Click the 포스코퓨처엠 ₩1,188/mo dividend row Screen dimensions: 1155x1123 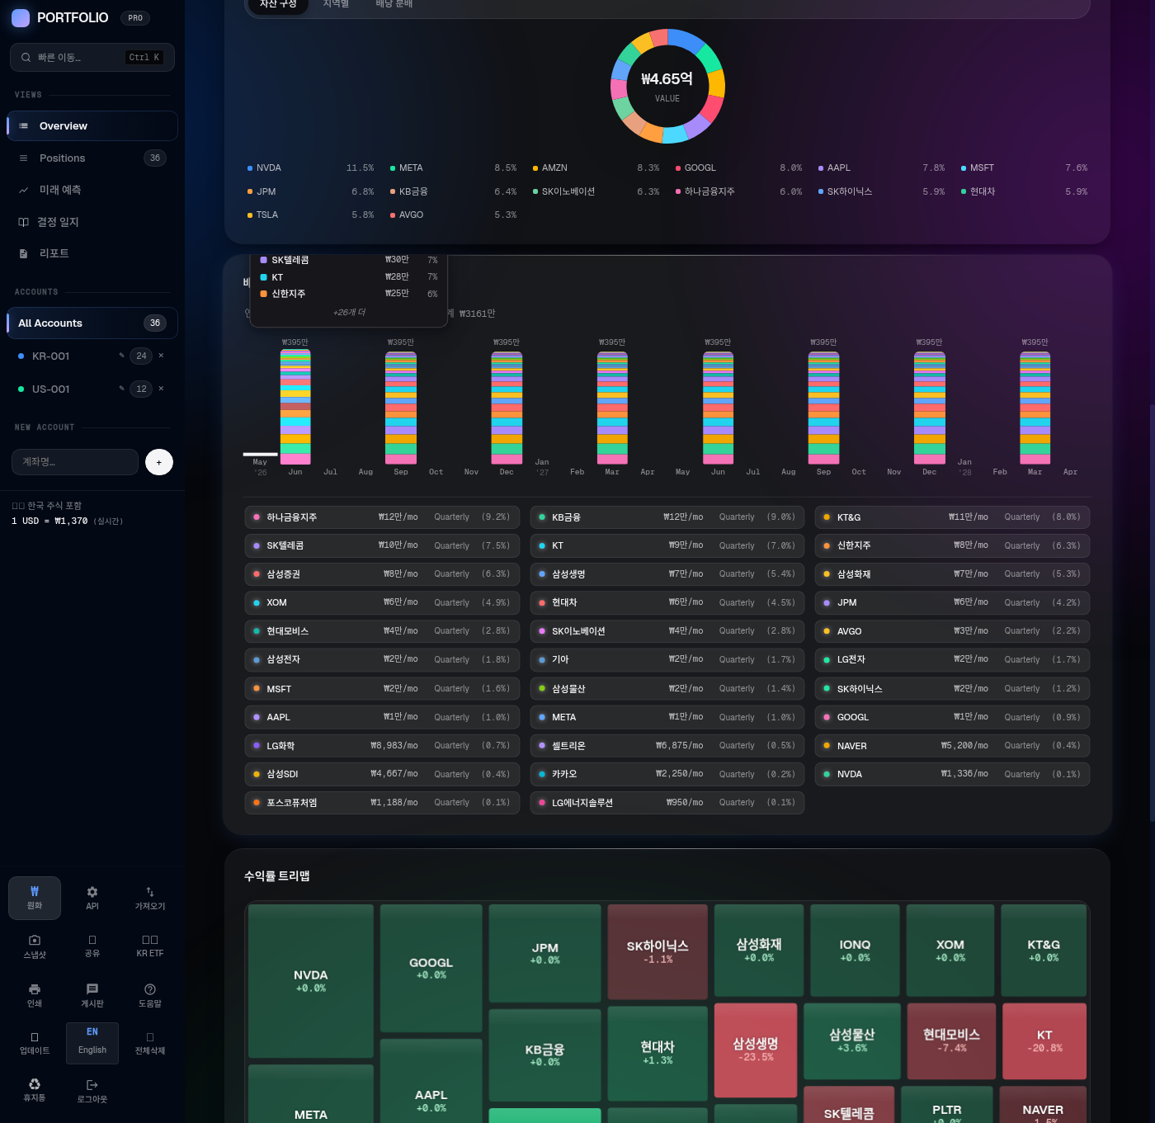382,803
